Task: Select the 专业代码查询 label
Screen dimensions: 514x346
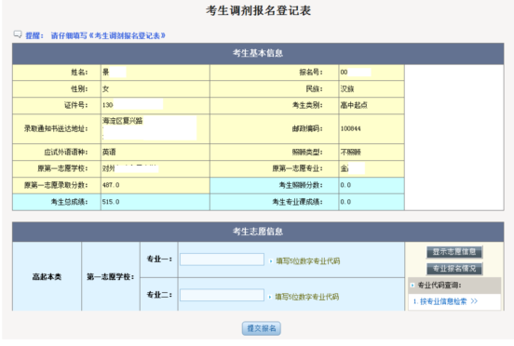Action: tap(440, 286)
